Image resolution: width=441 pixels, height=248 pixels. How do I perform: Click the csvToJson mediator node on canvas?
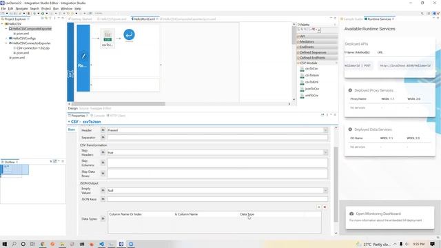pyautogui.click(x=107, y=39)
